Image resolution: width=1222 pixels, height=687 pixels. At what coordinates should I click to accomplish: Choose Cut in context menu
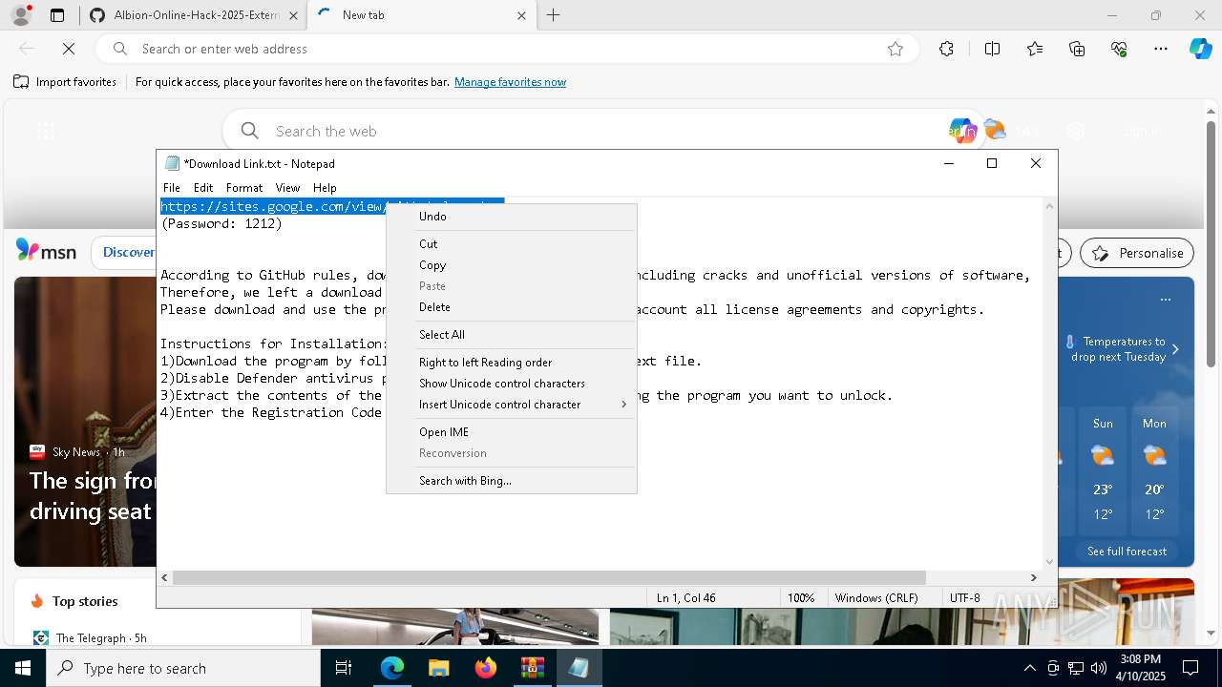click(511, 244)
